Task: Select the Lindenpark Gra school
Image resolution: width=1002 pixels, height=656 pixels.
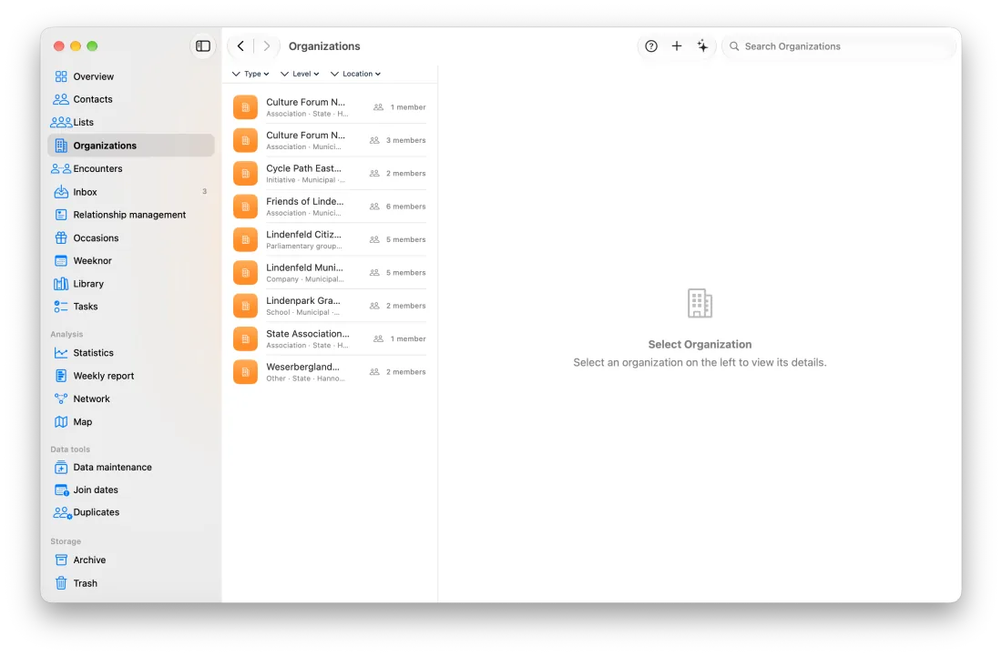Action: [329, 307]
